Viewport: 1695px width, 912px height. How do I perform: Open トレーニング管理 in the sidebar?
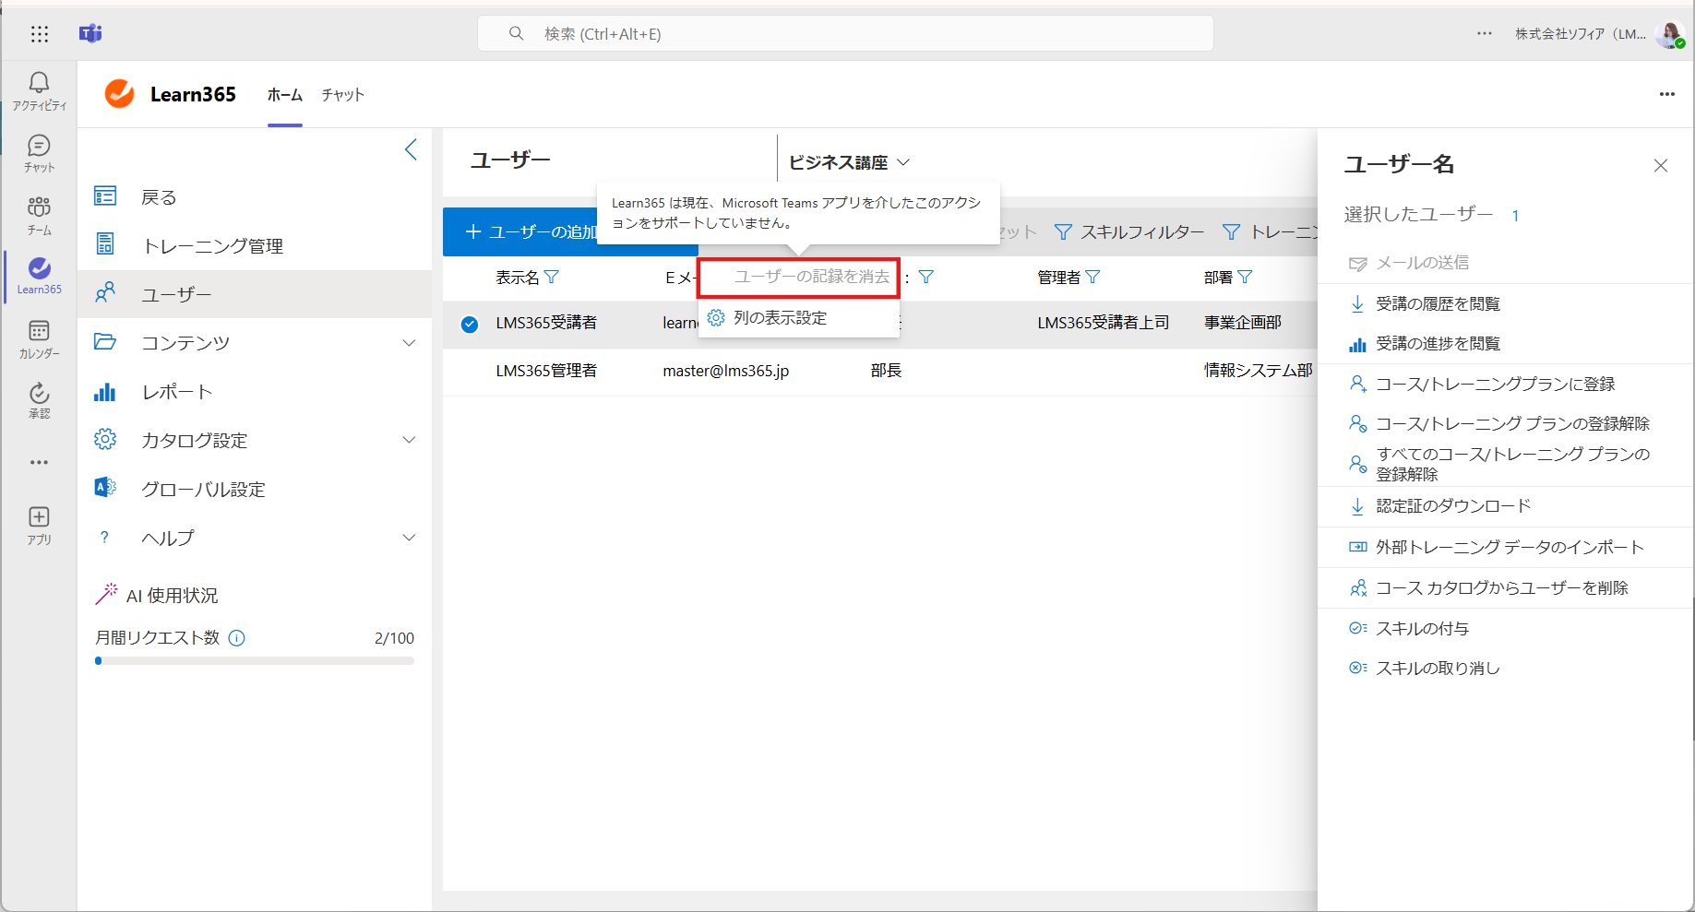point(254,245)
